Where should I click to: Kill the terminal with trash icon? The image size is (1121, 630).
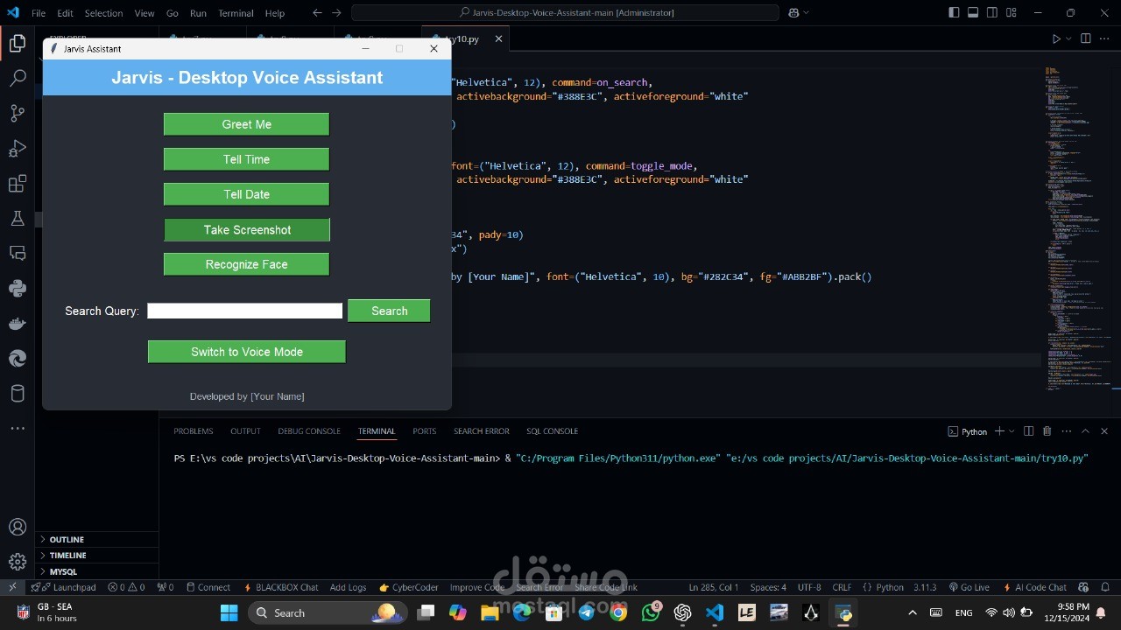click(x=1047, y=431)
